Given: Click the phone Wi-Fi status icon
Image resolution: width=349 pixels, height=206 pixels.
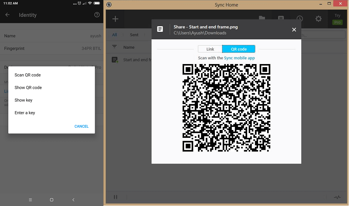Looking at the screenshot, I should (90, 3).
